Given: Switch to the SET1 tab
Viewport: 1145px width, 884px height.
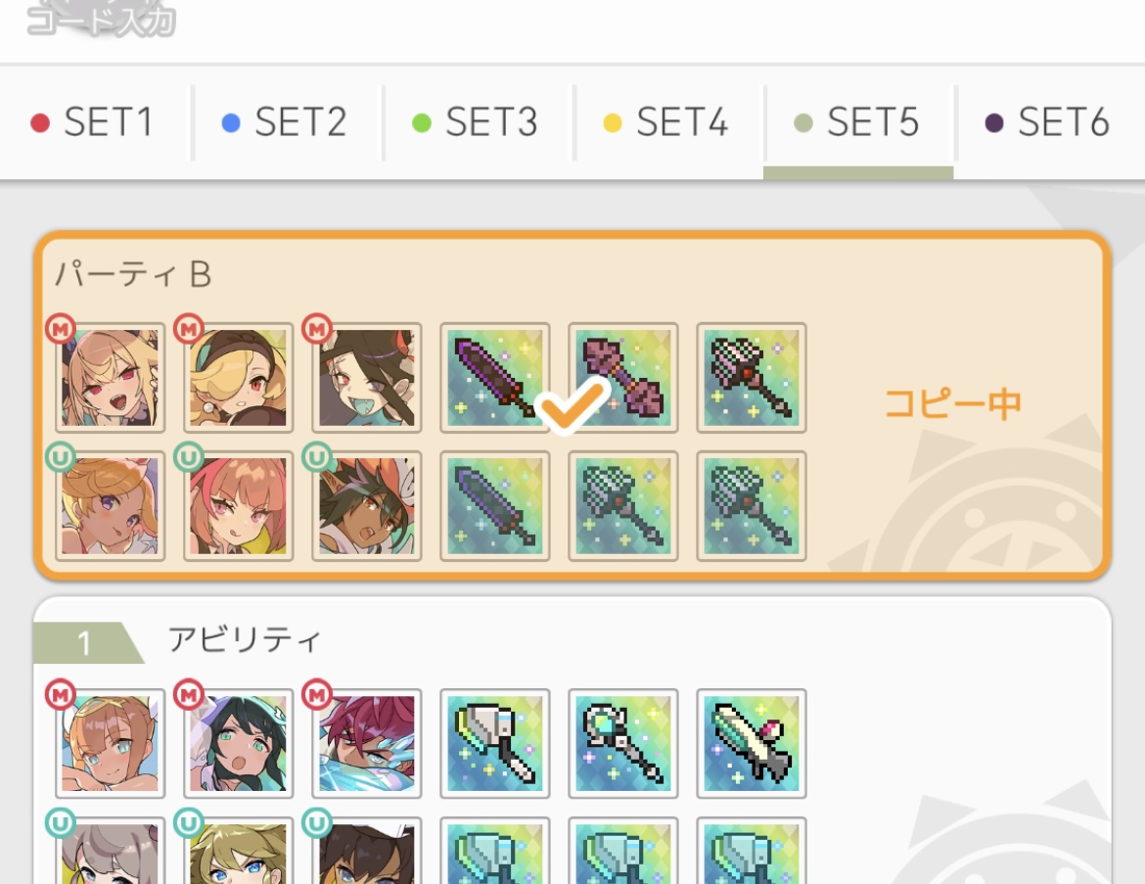Looking at the screenshot, I should tap(94, 122).
